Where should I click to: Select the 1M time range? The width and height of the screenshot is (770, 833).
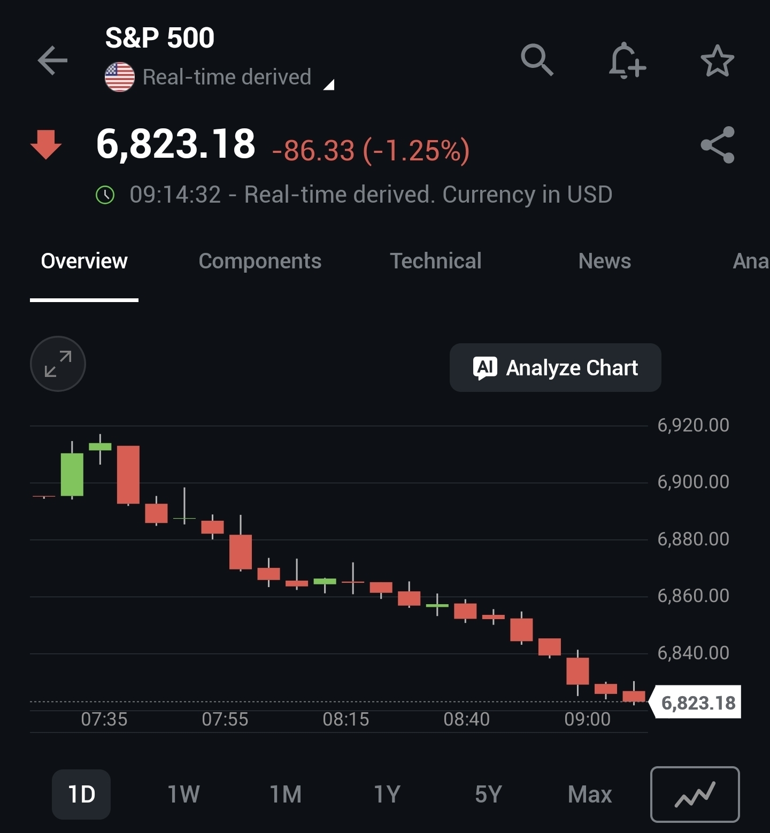(286, 795)
